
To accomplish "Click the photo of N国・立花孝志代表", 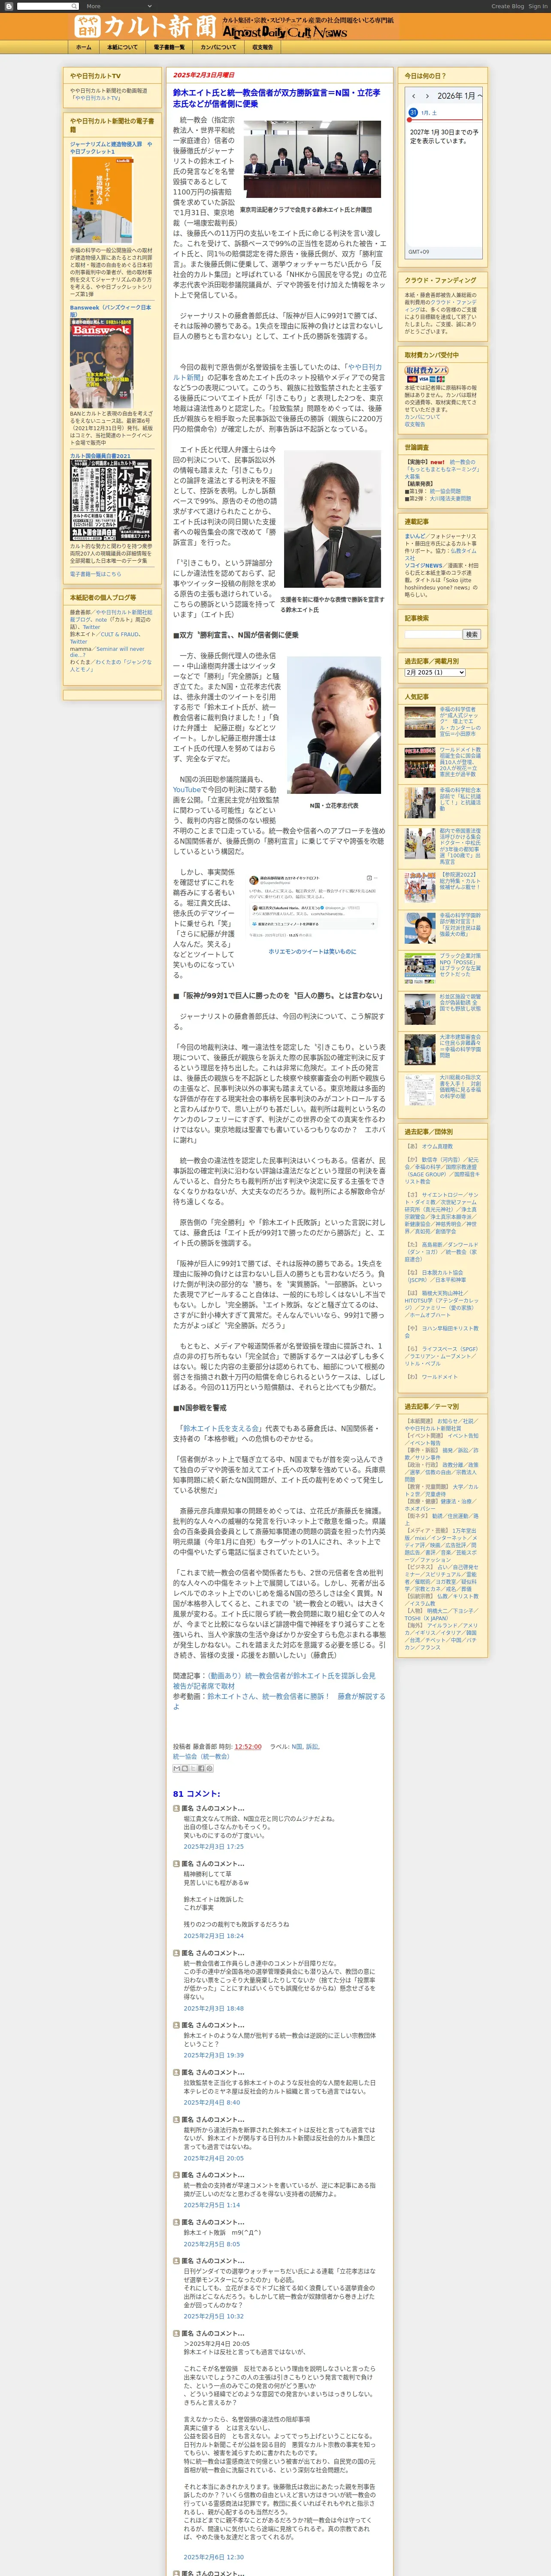I will point(334,725).
